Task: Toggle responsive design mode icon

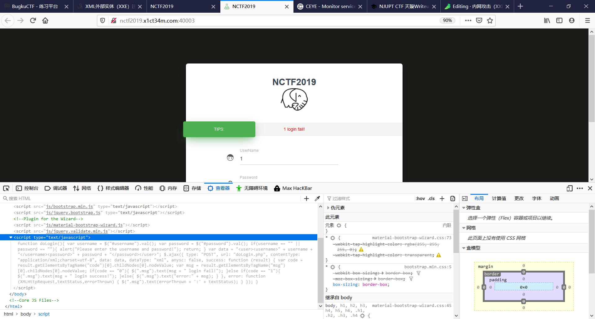Action: 570,188
